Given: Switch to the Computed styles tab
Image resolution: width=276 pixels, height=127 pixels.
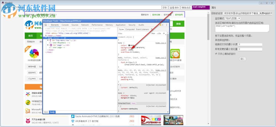Looking at the screenshot, I should (130, 29).
